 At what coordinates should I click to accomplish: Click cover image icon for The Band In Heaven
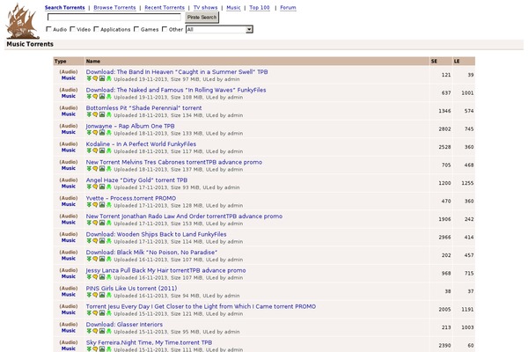[x=102, y=78]
